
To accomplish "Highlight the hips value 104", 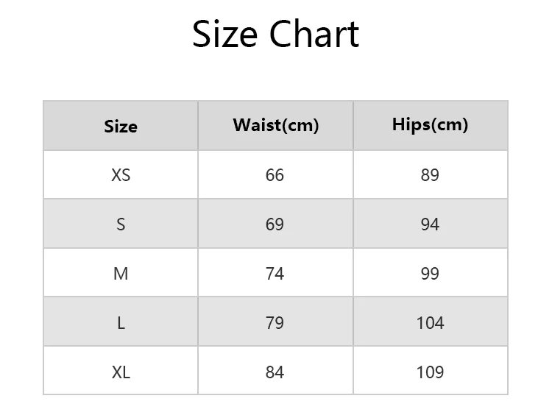I will (x=430, y=323).
